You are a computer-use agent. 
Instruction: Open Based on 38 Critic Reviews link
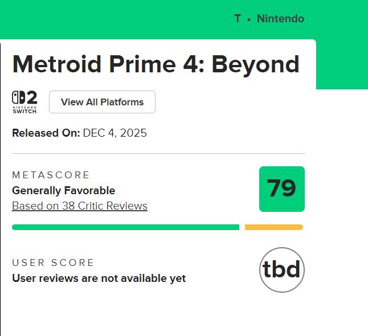pos(80,206)
